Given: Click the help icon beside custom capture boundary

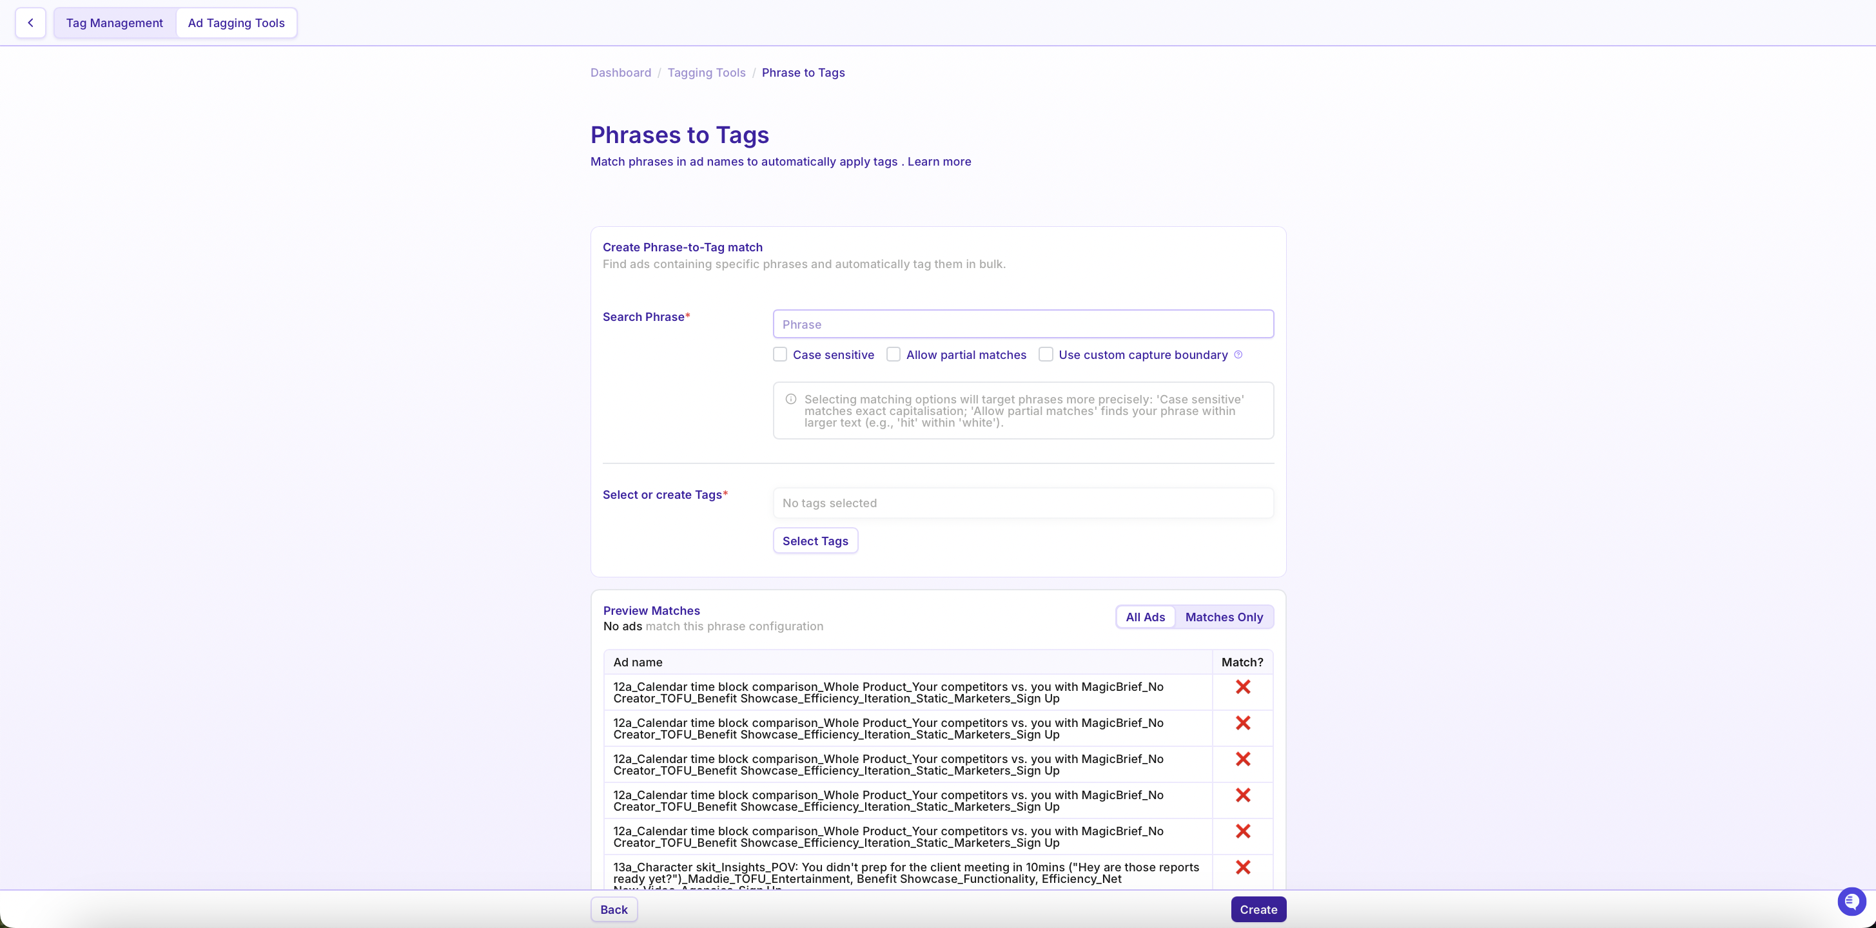Looking at the screenshot, I should tap(1237, 354).
